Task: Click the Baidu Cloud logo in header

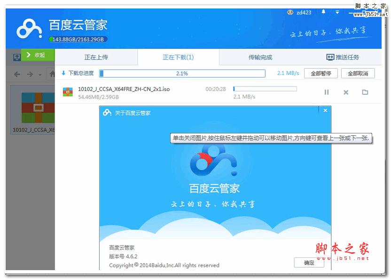Action: (29, 29)
